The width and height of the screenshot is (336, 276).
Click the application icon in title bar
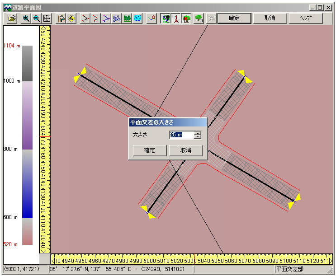[x=8, y=8]
